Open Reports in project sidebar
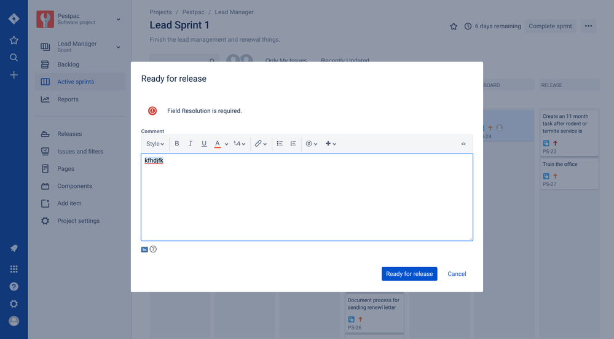614x339 pixels. click(81, 99)
